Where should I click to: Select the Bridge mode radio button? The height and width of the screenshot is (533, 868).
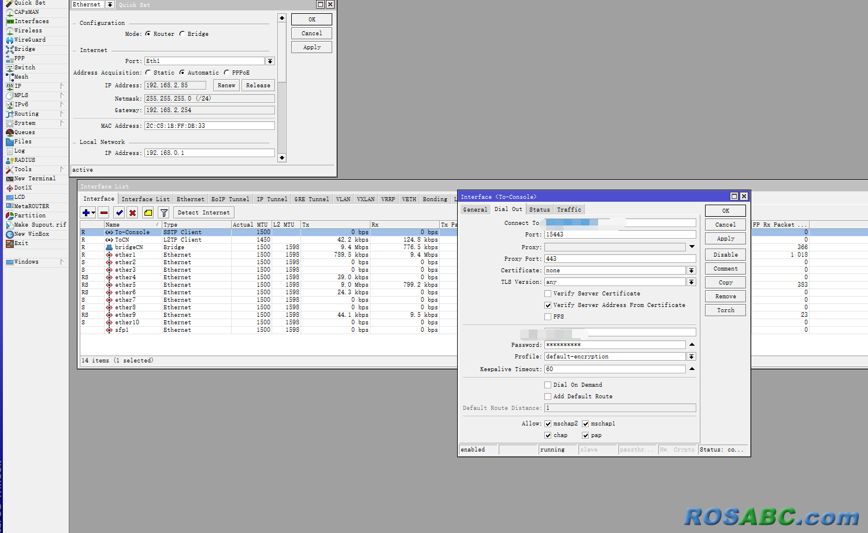click(x=183, y=34)
